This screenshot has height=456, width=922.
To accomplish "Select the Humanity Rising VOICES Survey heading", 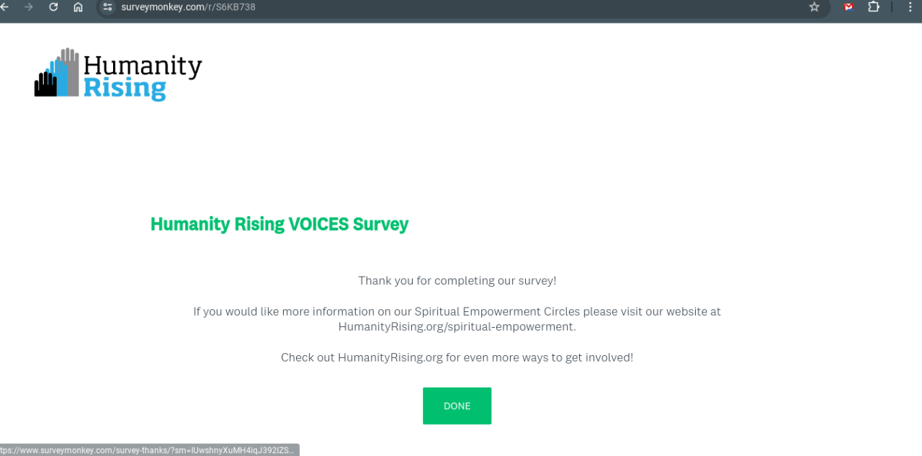I will pyautogui.click(x=279, y=224).
